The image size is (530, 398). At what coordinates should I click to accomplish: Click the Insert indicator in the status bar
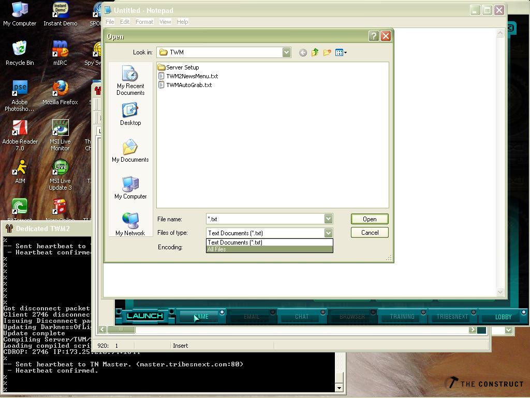tap(180, 346)
